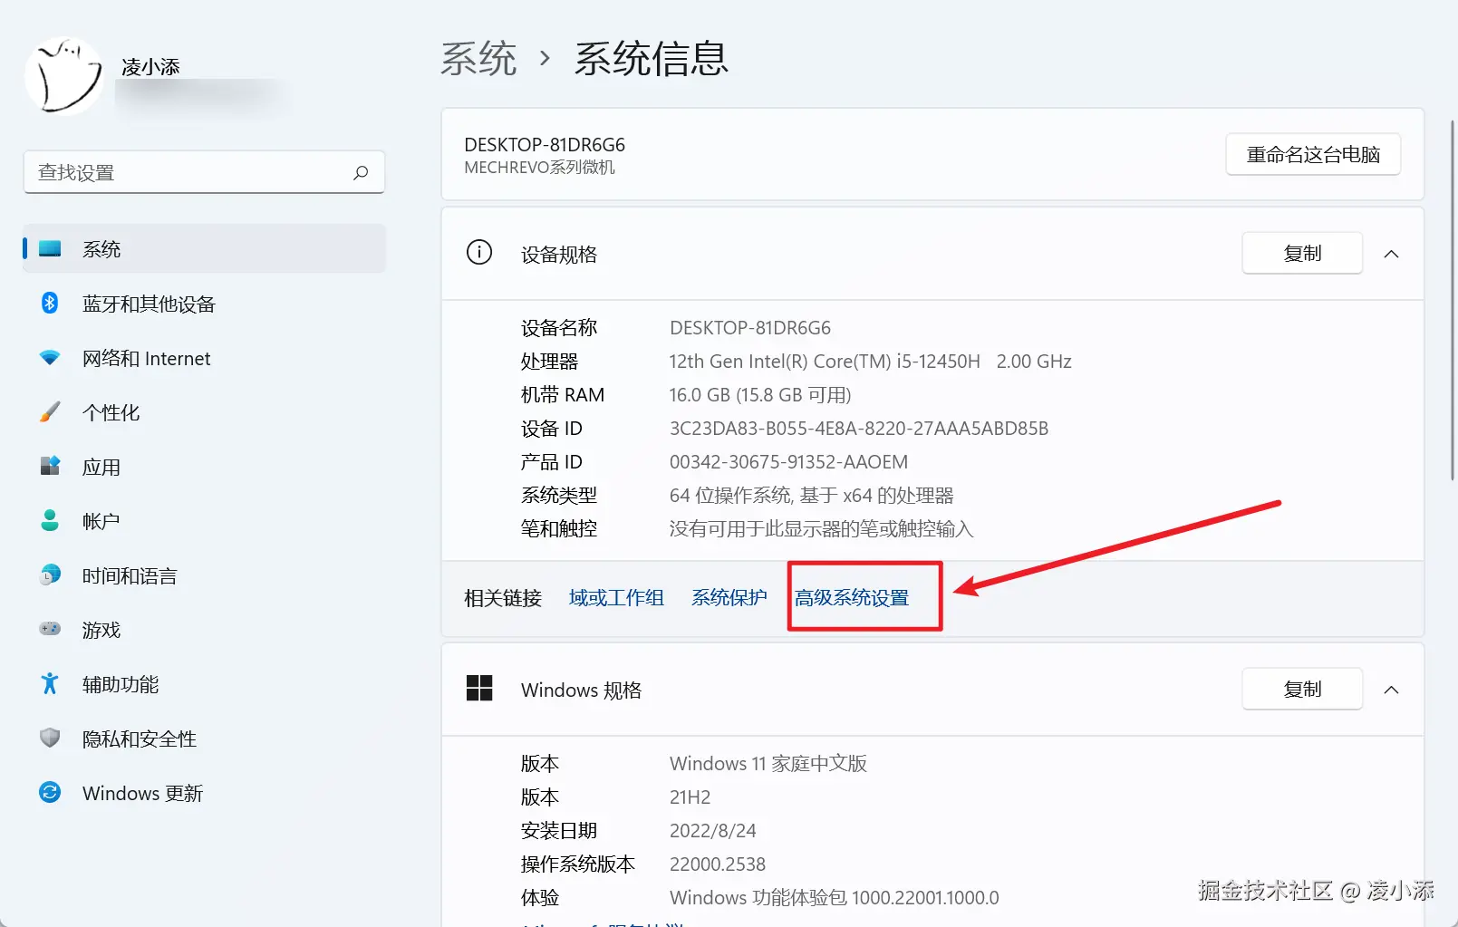This screenshot has width=1458, height=927.
Task: Open the 域或工作组 link
Action: coord(616,598)
